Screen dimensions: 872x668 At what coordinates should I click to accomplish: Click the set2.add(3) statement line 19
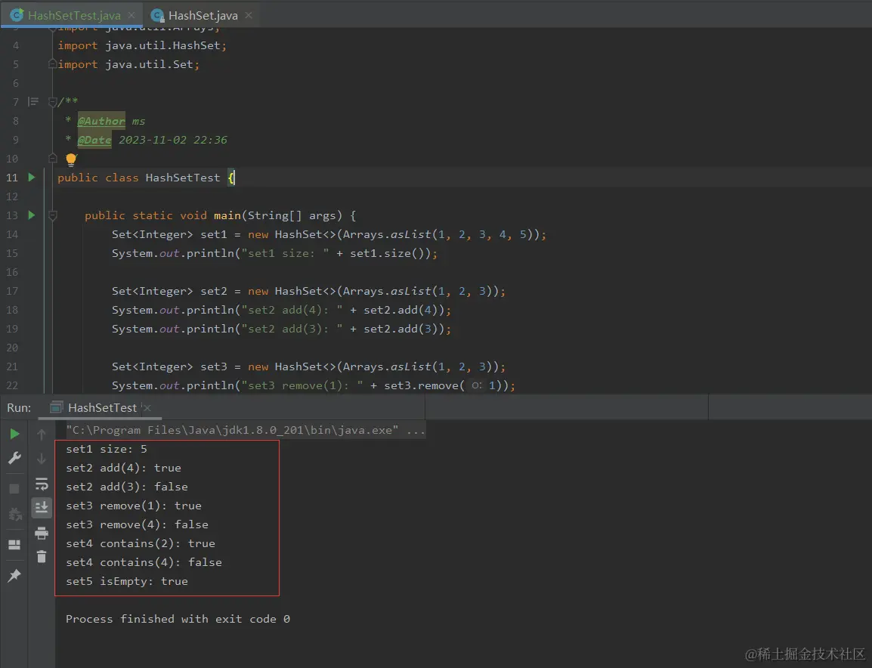click(x=281, y=329)
